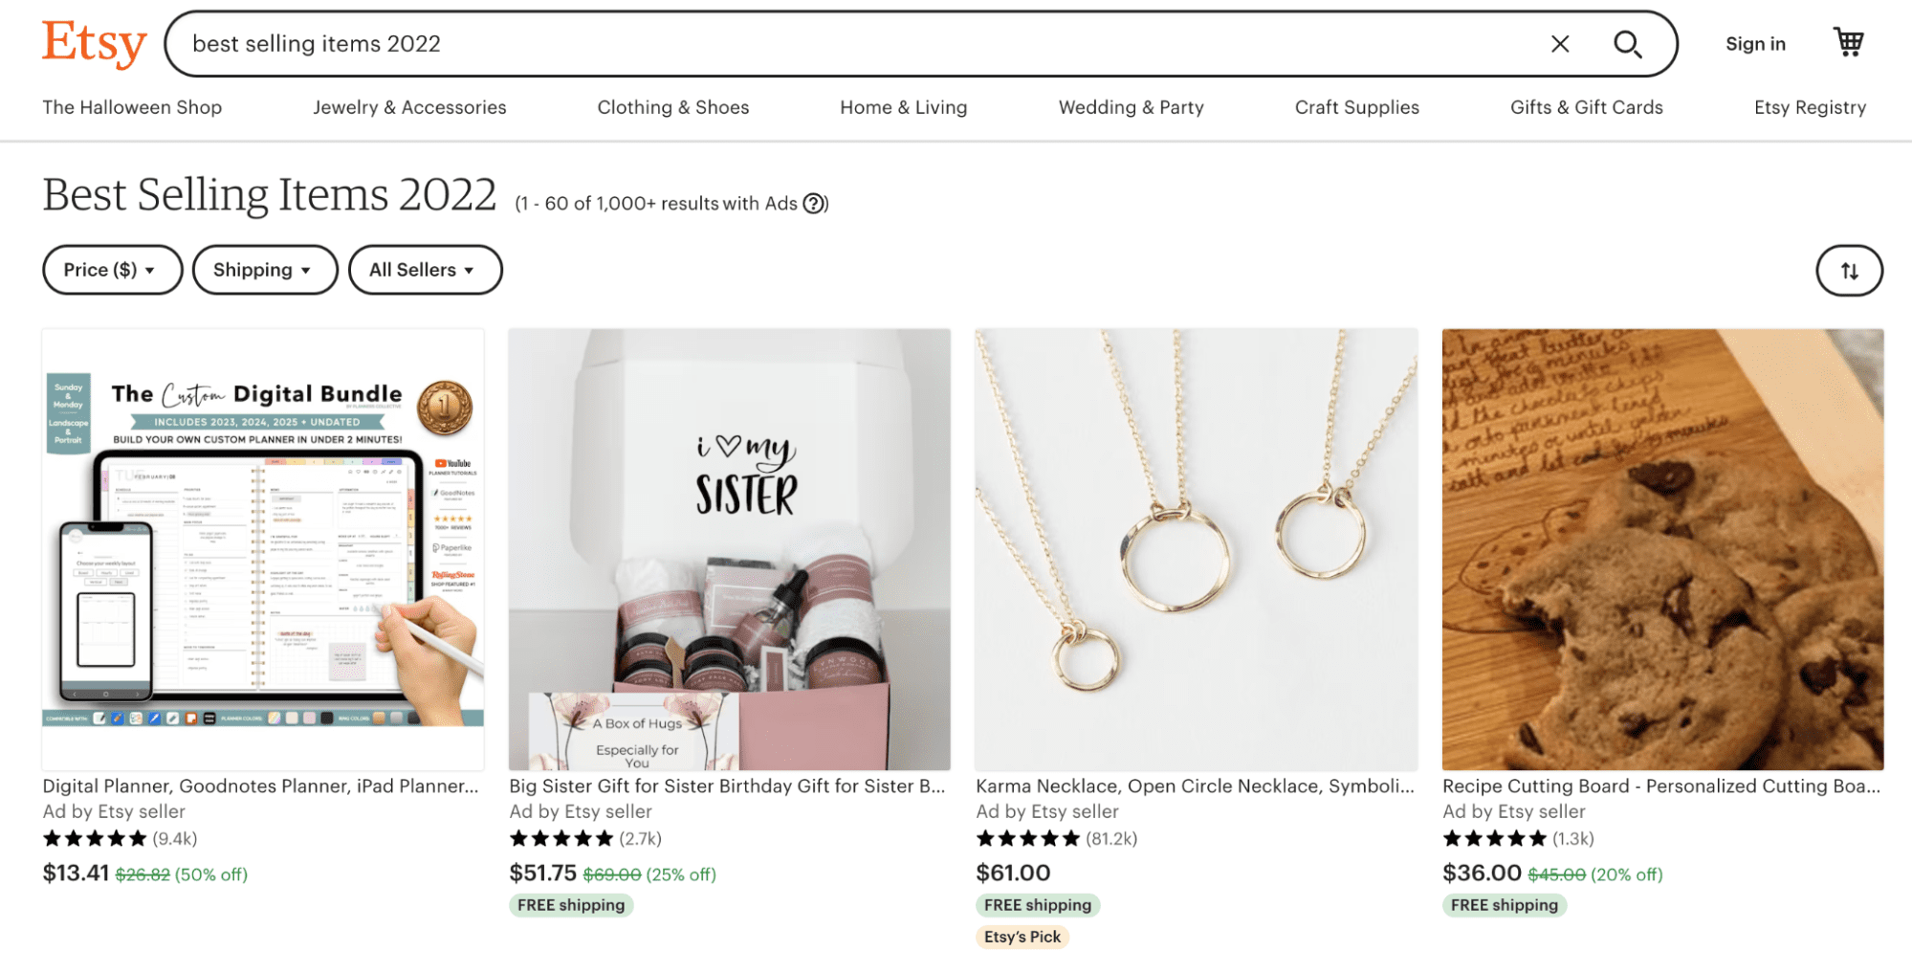Open The Halloween Shop menu item
The image size is (1912, 973).
coord(131,107)
